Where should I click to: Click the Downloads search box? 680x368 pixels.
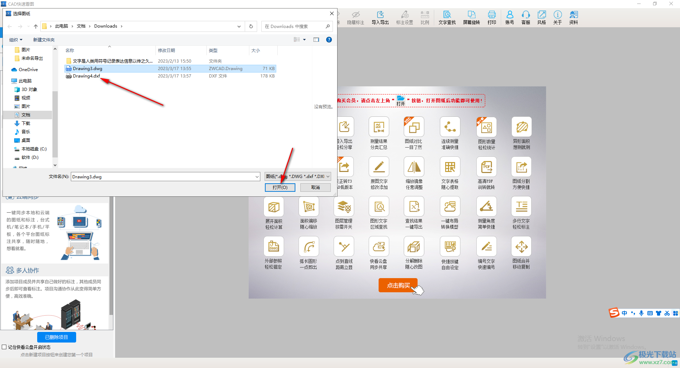tap(297, 26)
